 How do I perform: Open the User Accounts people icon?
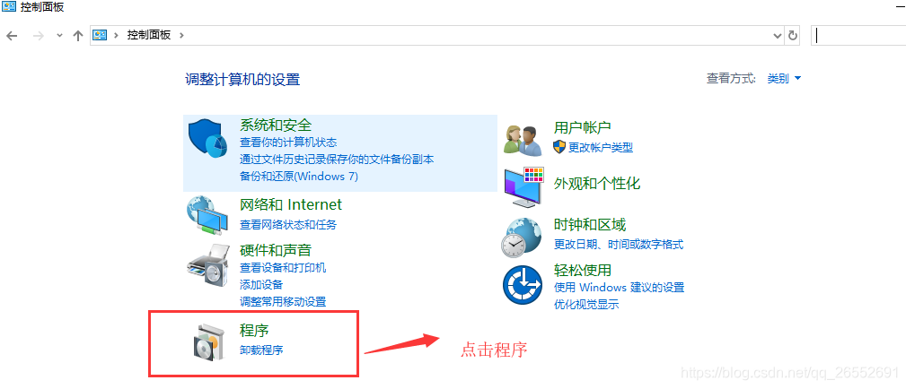(522, 139)
